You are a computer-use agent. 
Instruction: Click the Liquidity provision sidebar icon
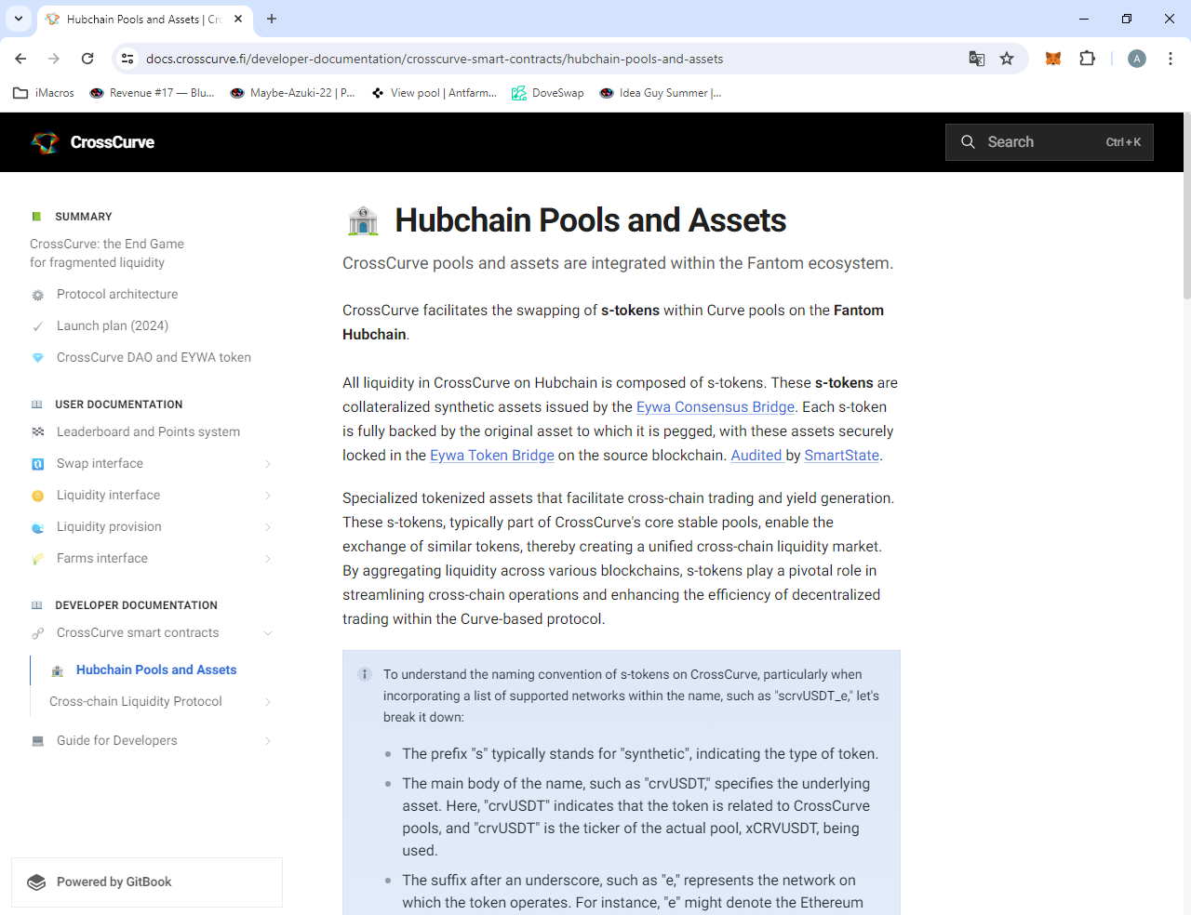coord(37,527)
